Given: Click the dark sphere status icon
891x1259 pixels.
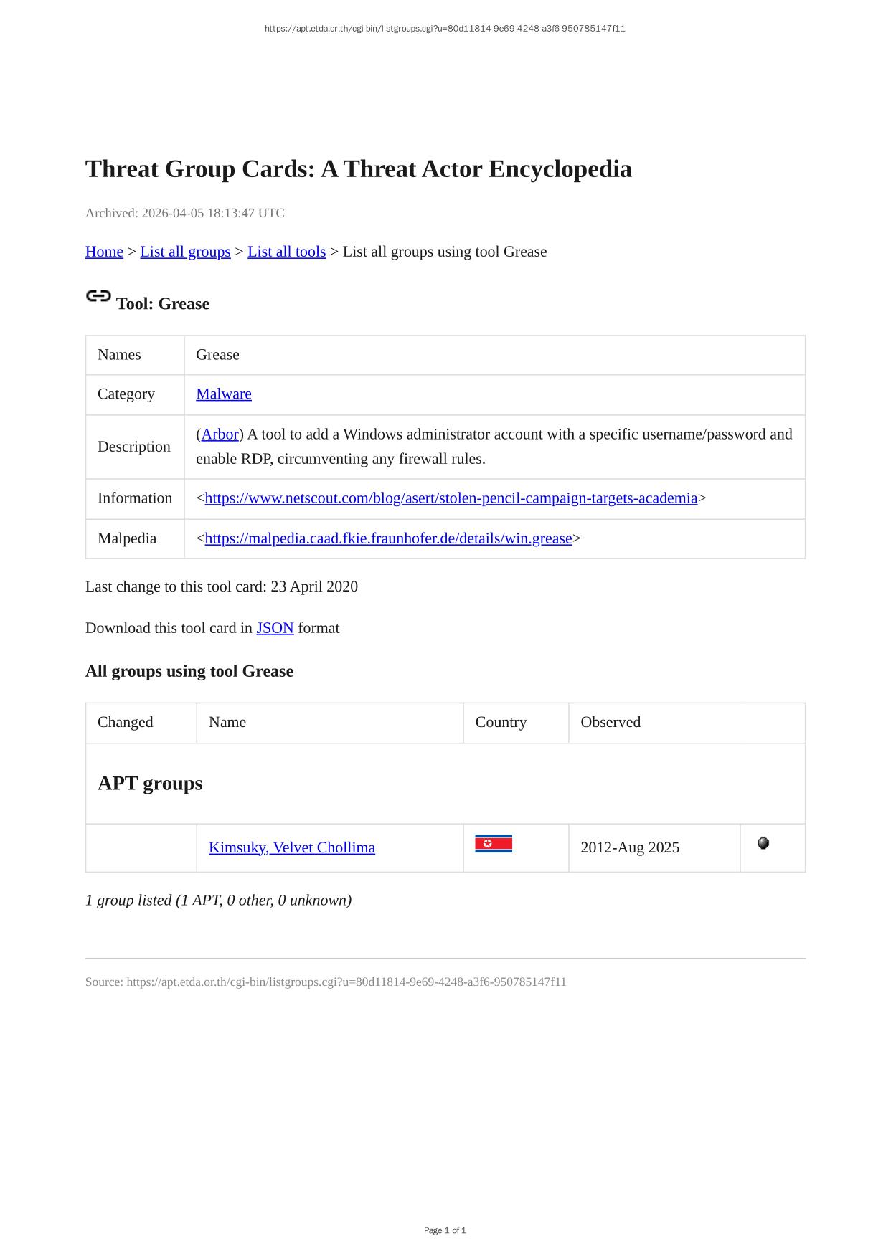Looking at the screenshot, I should click(763, 843).
